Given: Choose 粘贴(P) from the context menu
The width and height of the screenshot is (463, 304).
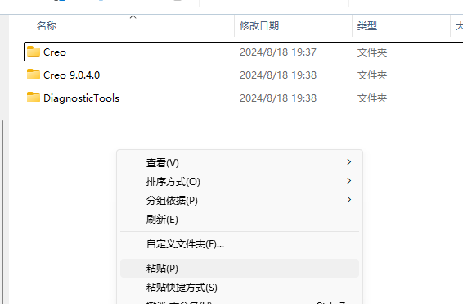Looking at the screenshot, I should point(240,269).
